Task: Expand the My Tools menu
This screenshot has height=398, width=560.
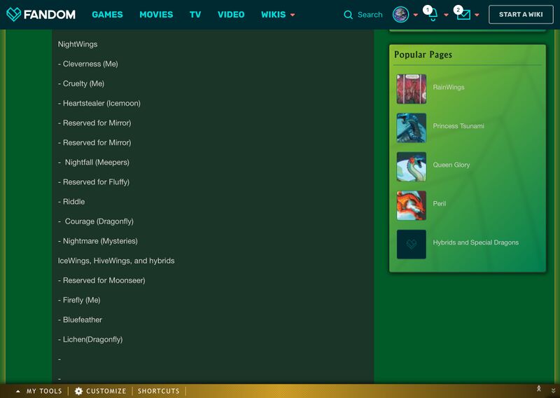Action: click(x=39, y=391)
